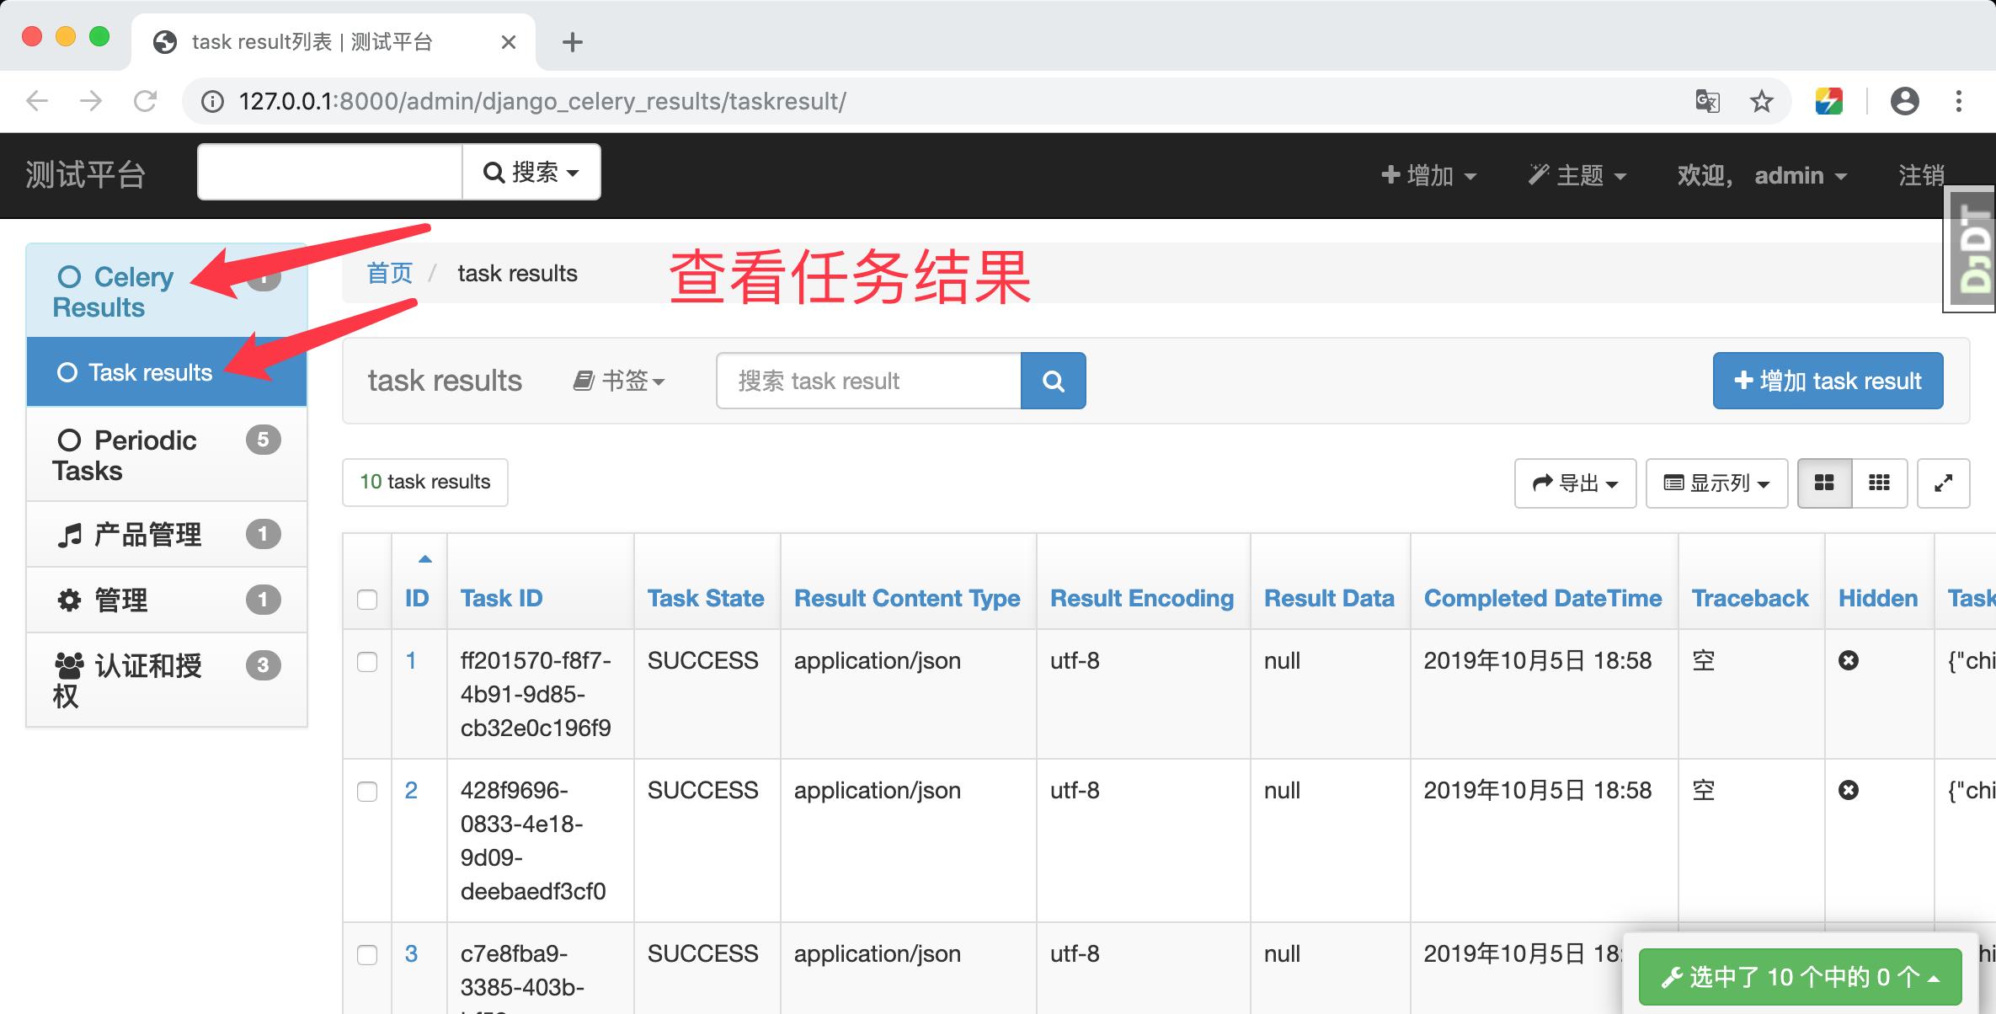The height and width of the screenshot is (1014, 1996).
Task: Go back to the previous browser page
Action: tap(37, 102)
